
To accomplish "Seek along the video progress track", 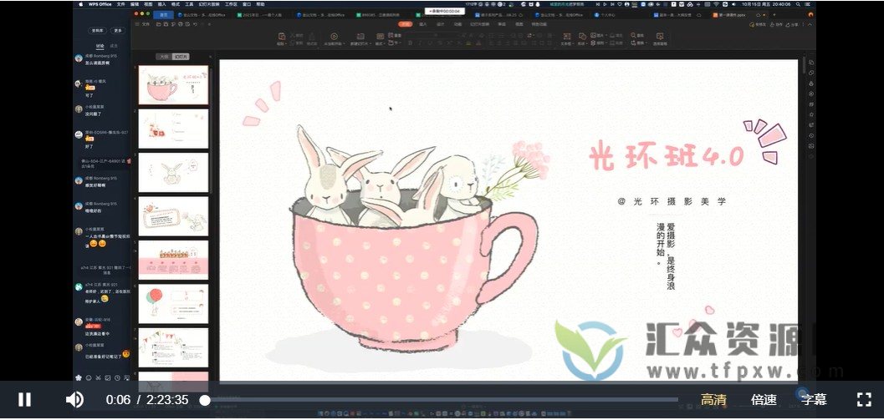I will coord(442,400).
